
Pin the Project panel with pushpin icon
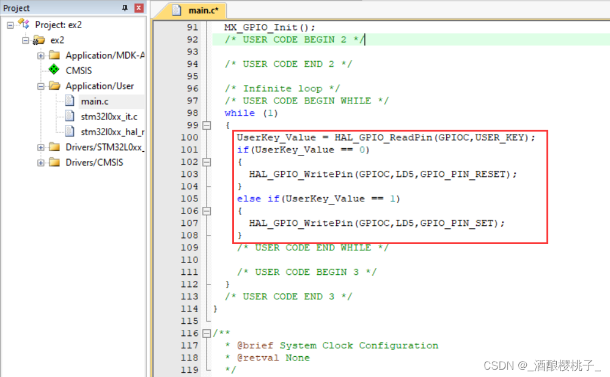125,8
